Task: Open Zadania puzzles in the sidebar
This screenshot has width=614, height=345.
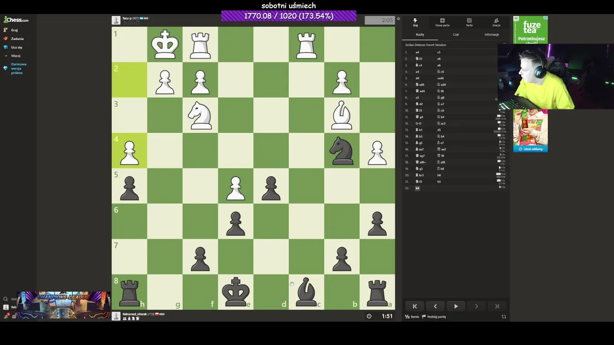Action: [x=13, y=38]
